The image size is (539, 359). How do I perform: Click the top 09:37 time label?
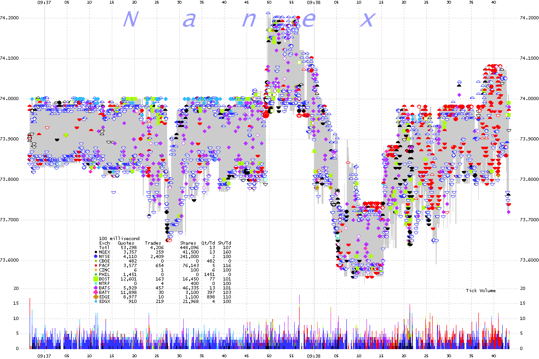(44, 3)
